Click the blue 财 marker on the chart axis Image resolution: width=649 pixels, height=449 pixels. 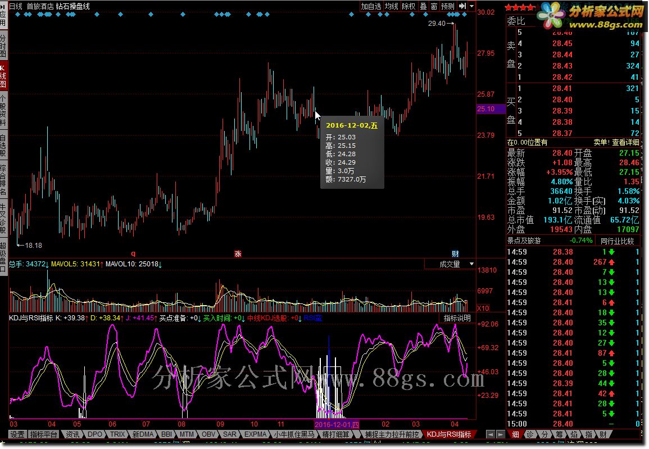(455, 253)
